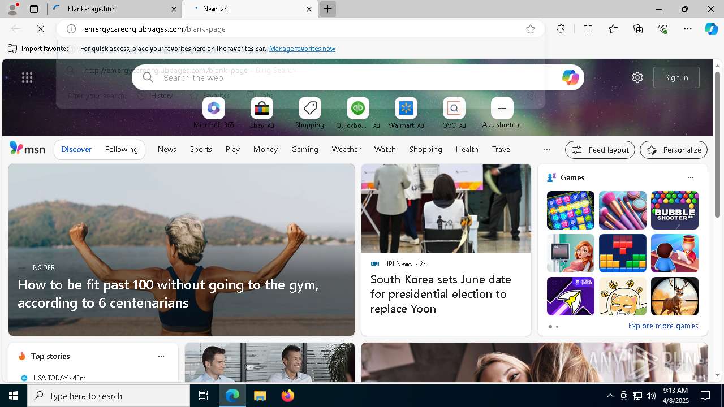
Task: Add this page to favorites star
Action: point(531,29)
